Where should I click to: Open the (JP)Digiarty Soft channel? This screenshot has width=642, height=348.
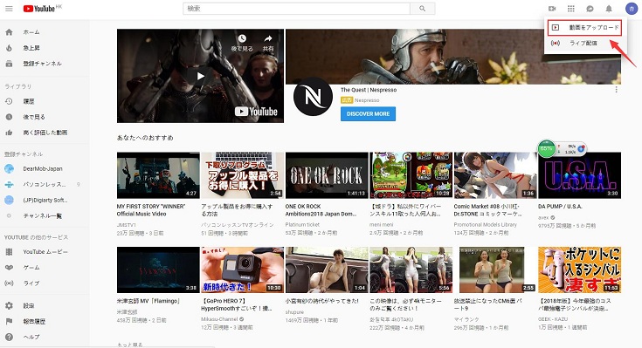[45, 200]
